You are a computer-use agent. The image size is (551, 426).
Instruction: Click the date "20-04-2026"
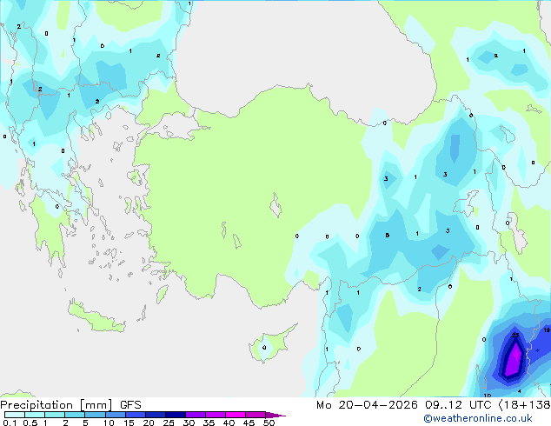[378, 405]
